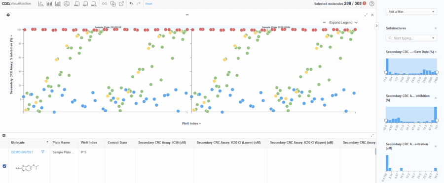
Task: Click the drag handle above the plot
Action: click(x=187, y=15)
